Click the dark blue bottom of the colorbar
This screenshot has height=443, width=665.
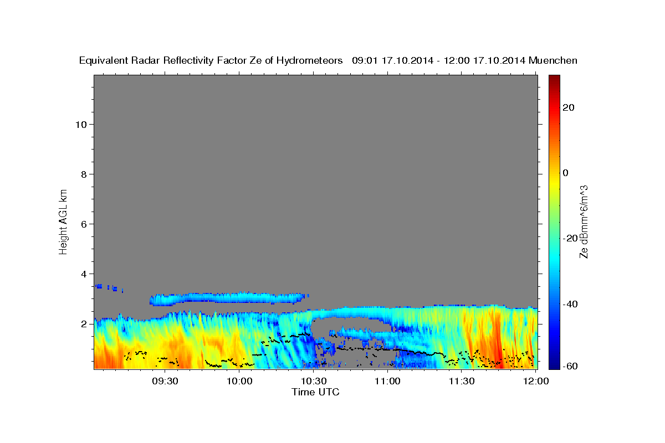pyautogui.click(x=554, y=363)
